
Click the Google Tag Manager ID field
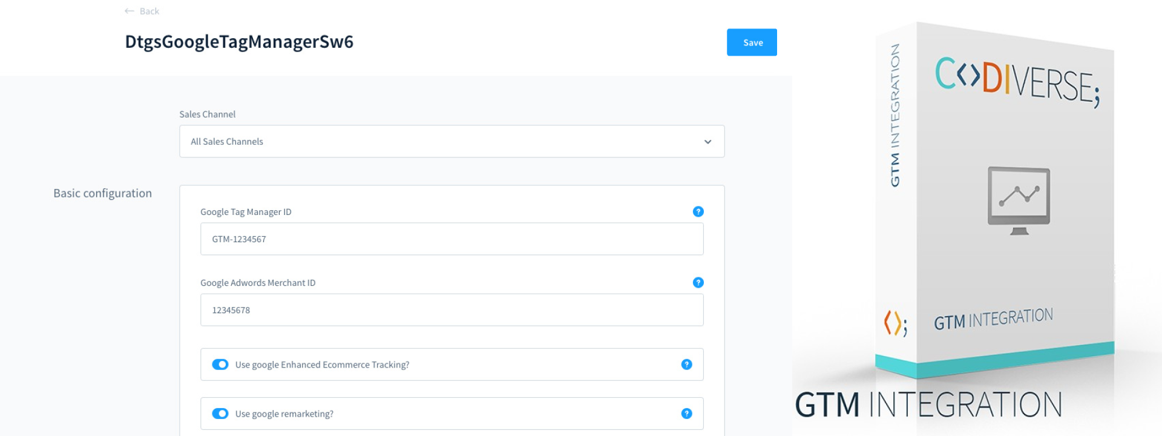(451, 239)
